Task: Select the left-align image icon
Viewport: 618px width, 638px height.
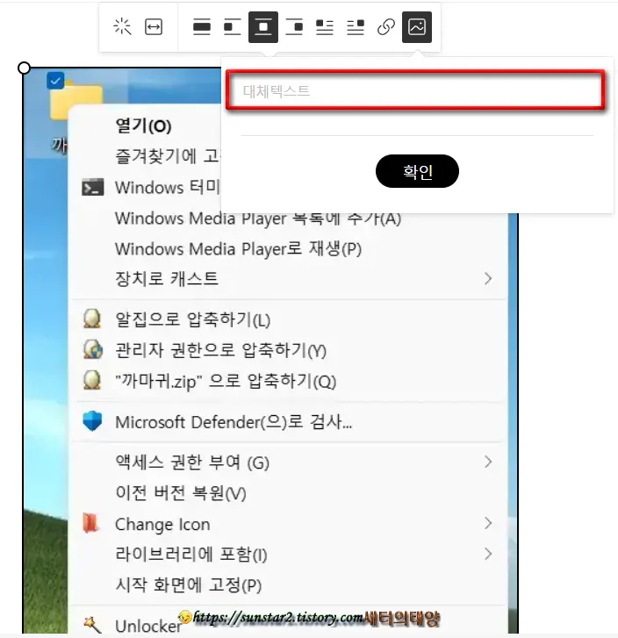Action: pyautogui.click(x=233, y=27)
